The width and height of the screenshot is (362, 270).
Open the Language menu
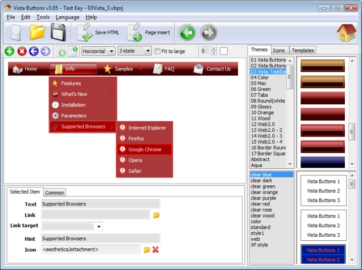click(x=68, y=17)
